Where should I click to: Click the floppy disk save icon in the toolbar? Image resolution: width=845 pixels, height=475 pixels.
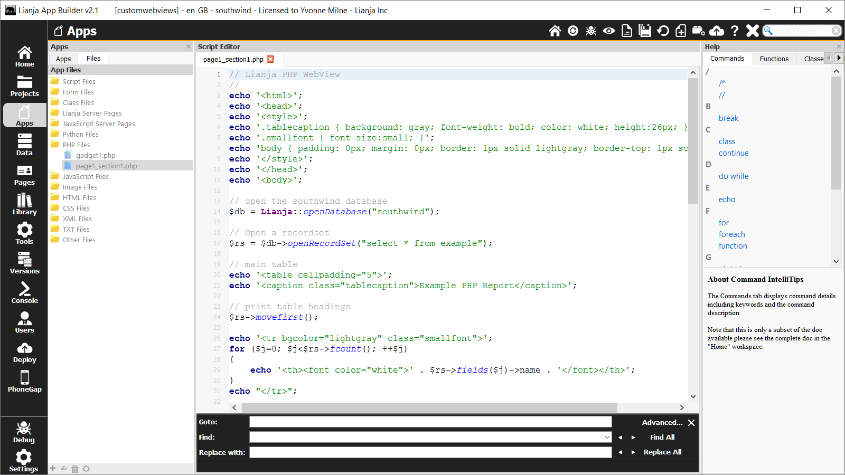tap(645, 31)
